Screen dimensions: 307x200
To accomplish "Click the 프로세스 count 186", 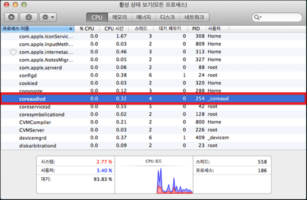I will click(262, 171).
